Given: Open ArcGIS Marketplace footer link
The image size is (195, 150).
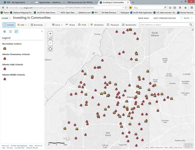Looking at the screenshot, I should click(x=19, y=145).
